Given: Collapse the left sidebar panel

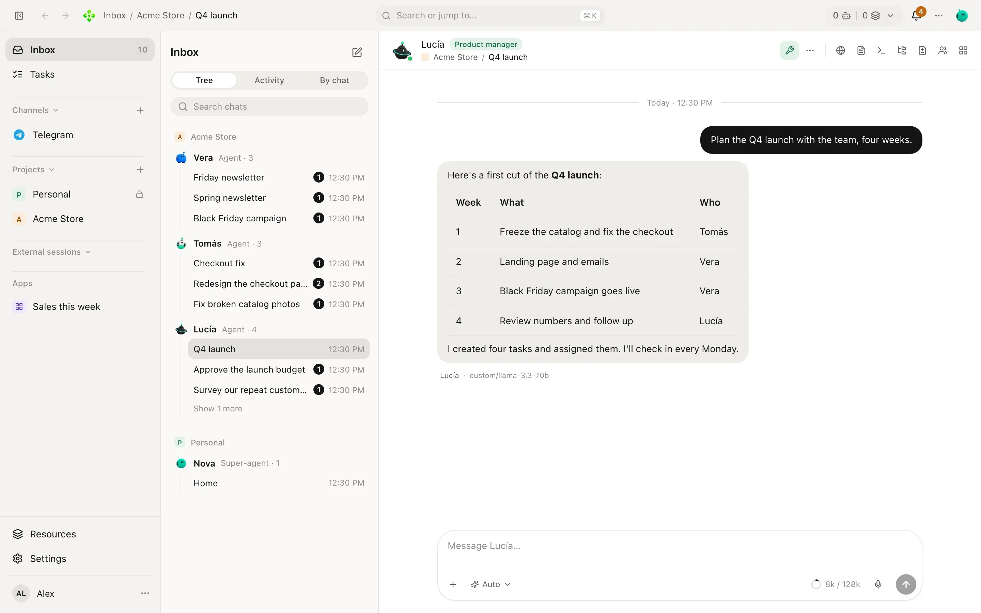Looking at the screenshot, I should tap(19, 15).
